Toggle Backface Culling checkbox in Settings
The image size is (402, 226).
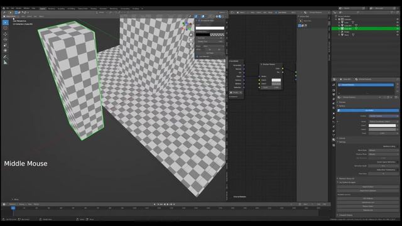point(397,146)
